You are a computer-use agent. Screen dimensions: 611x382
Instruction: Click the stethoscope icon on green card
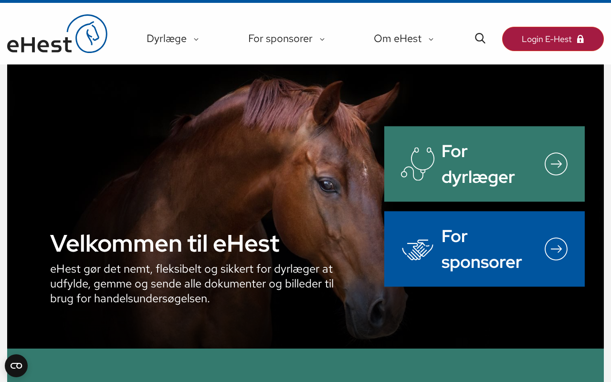click(418, 164)
